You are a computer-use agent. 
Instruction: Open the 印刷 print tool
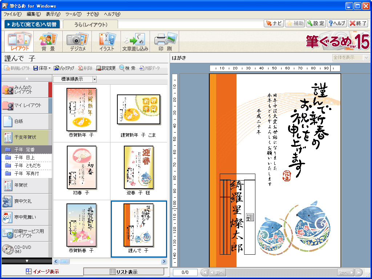pos(165,42)
